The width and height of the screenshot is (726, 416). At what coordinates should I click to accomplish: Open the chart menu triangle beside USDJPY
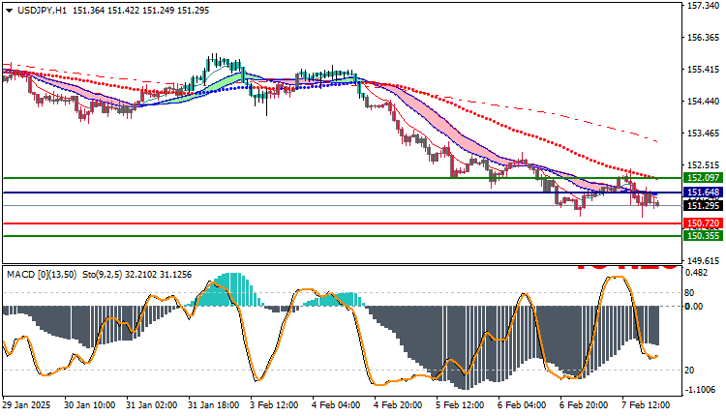(10, 11)
